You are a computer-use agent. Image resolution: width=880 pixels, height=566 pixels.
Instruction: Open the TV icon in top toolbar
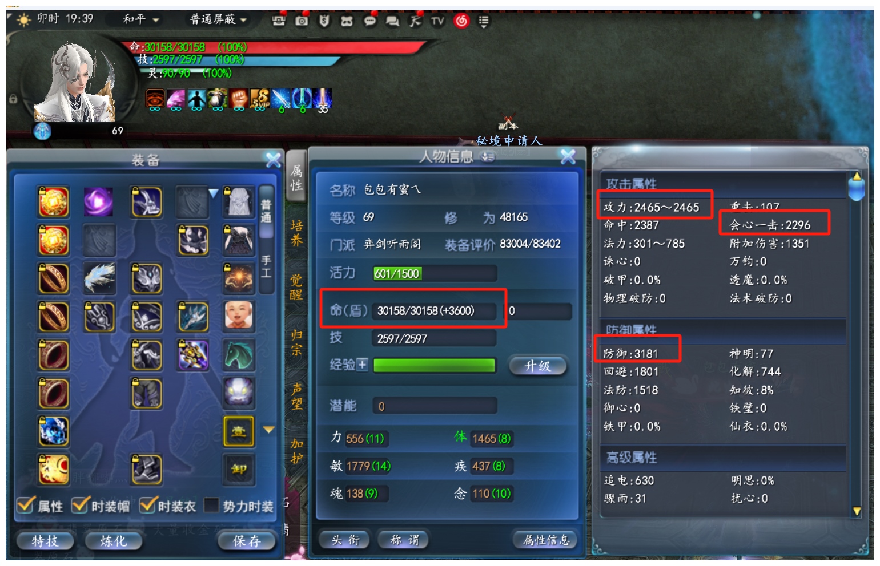coord(437,21)
